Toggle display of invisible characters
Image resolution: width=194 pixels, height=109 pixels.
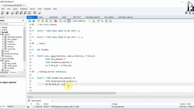(x=106, y=21)
